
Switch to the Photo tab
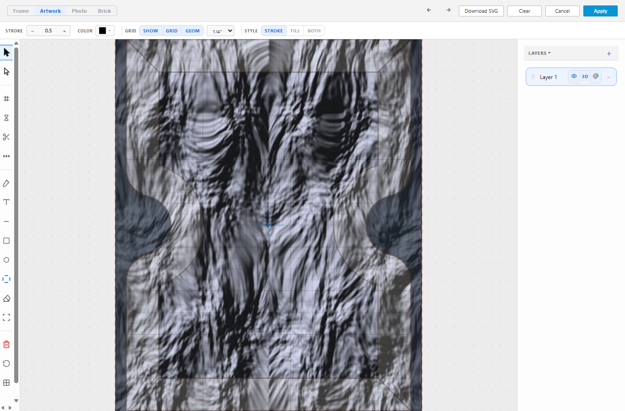point(79,11)
